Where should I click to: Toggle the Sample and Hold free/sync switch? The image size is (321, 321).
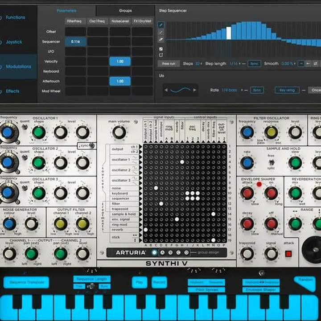tap(271, 162)
